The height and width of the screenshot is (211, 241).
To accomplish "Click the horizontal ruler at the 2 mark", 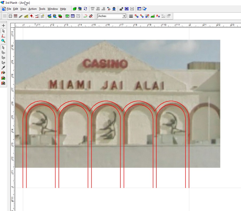I will coord(190,25).
